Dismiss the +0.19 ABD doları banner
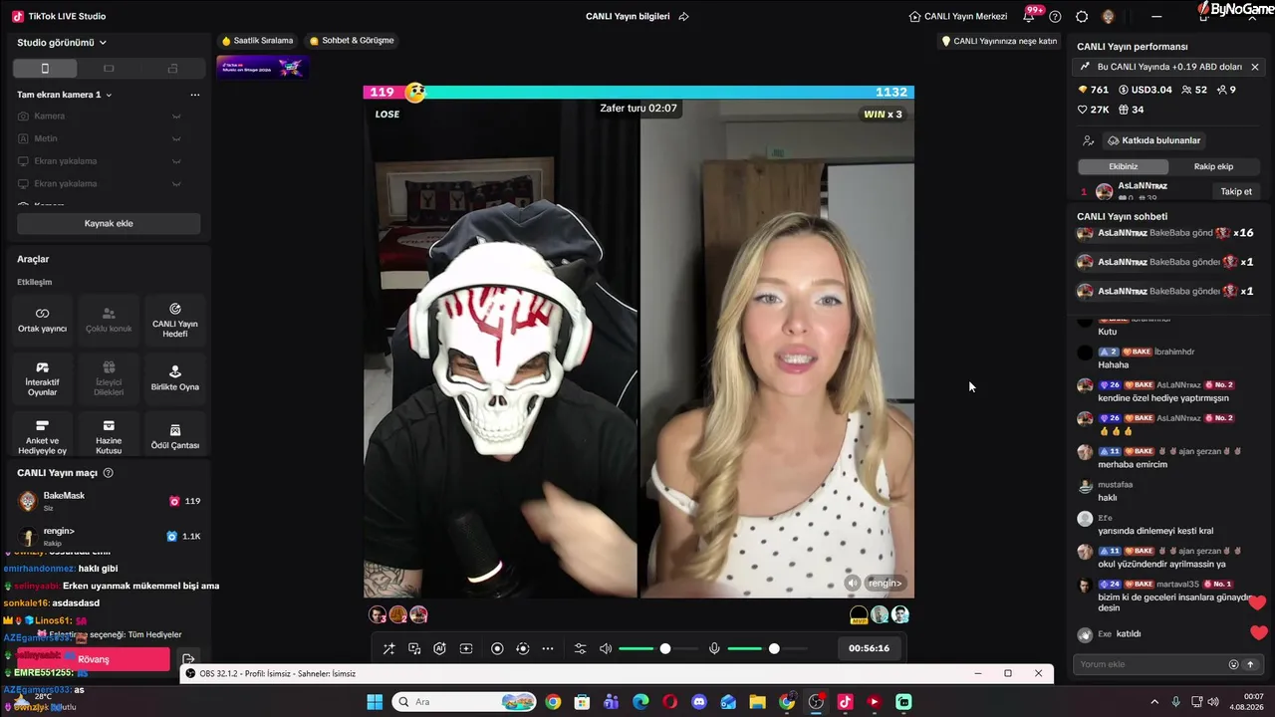This screenshot has height=717, width=1275. (1255, 67)
